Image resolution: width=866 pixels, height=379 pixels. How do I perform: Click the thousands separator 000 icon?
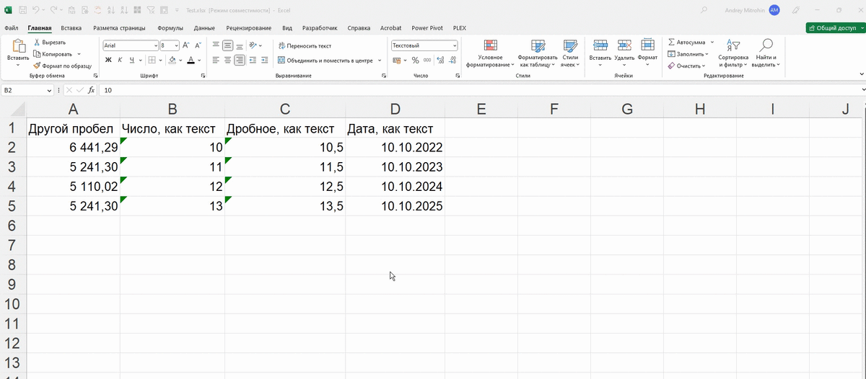(x=427, y=61)
